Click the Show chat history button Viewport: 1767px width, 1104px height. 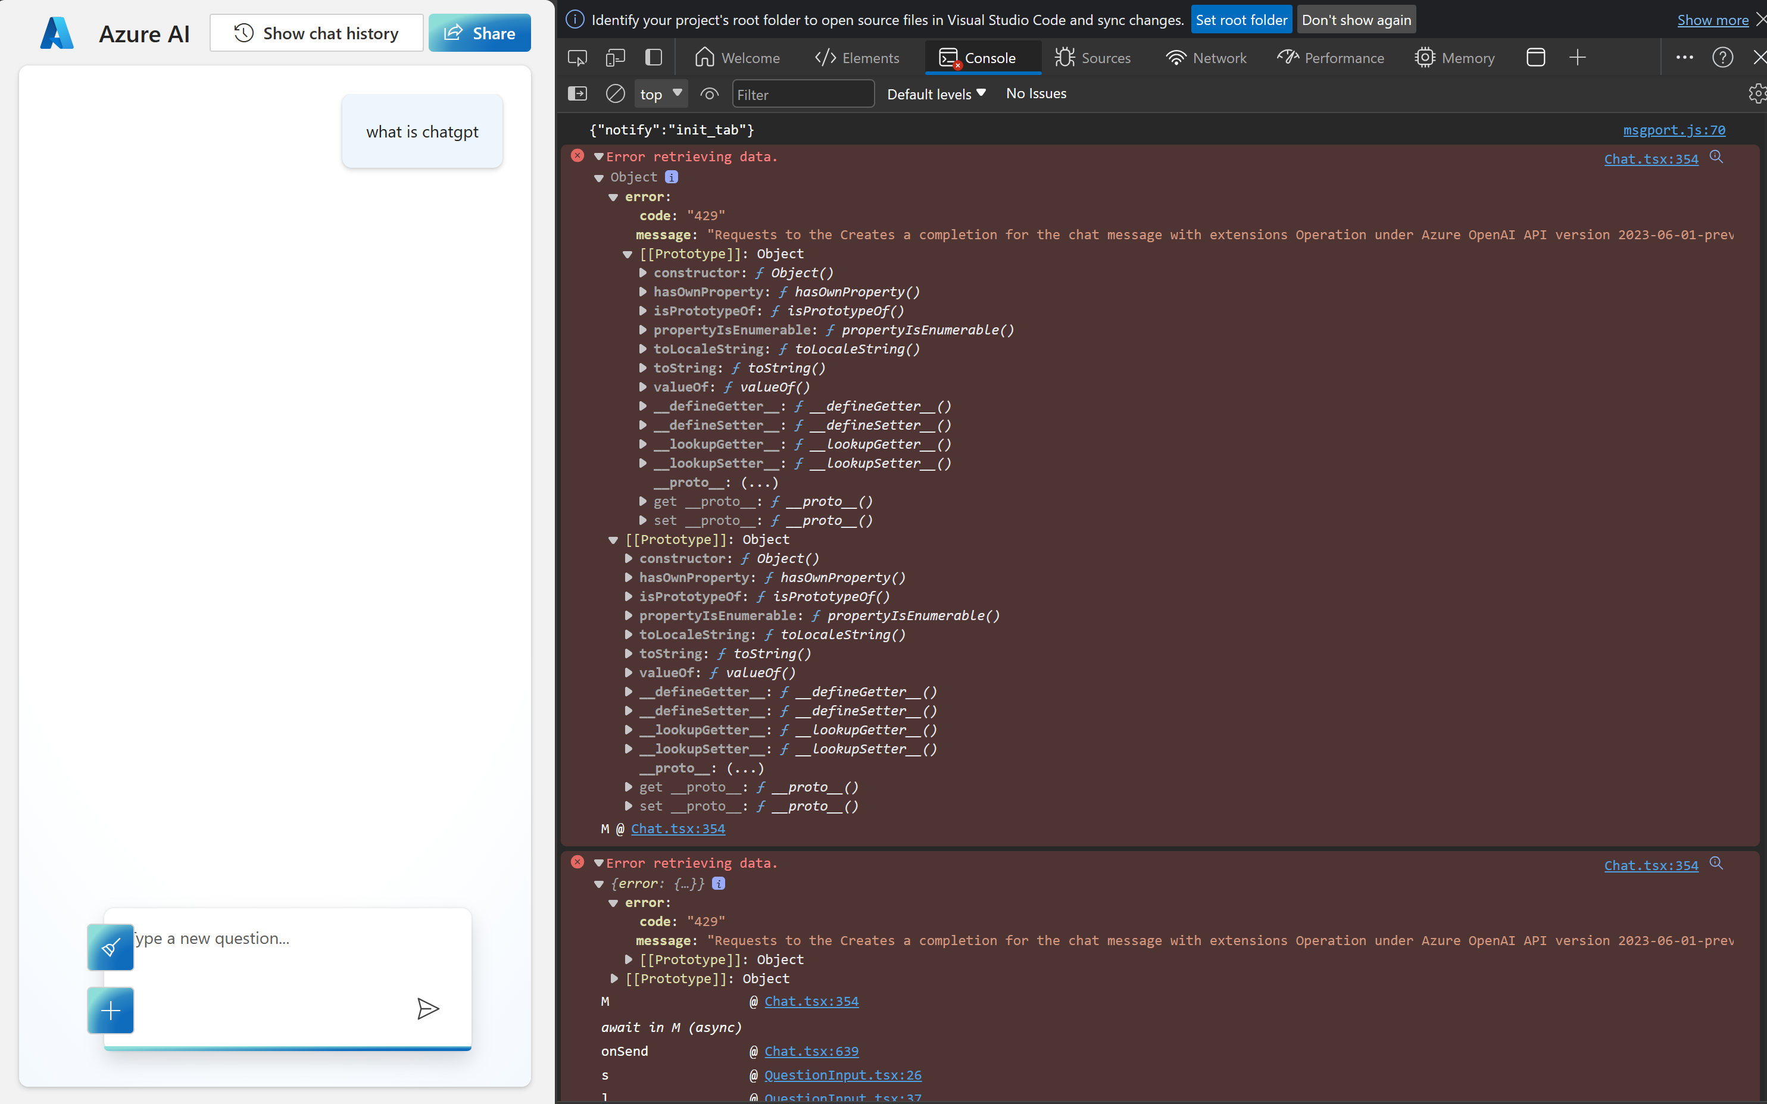[x=316, y=33]
